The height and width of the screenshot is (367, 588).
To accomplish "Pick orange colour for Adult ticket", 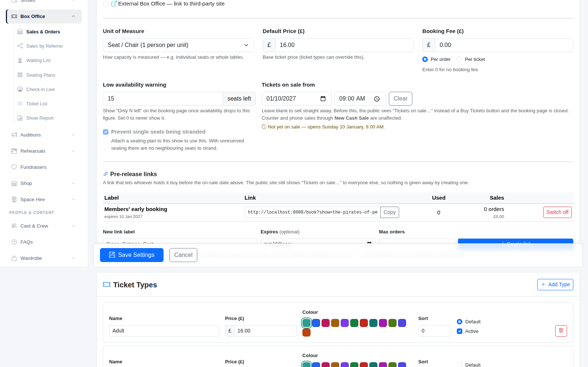I will 306,333.
